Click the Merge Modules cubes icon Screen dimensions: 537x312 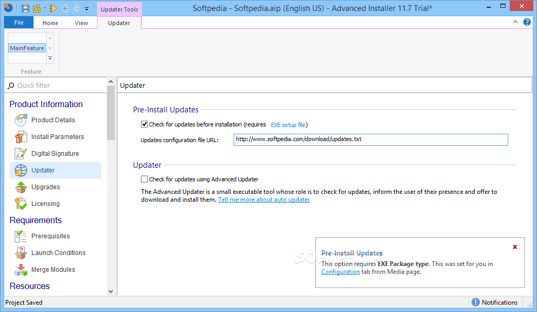20,270
